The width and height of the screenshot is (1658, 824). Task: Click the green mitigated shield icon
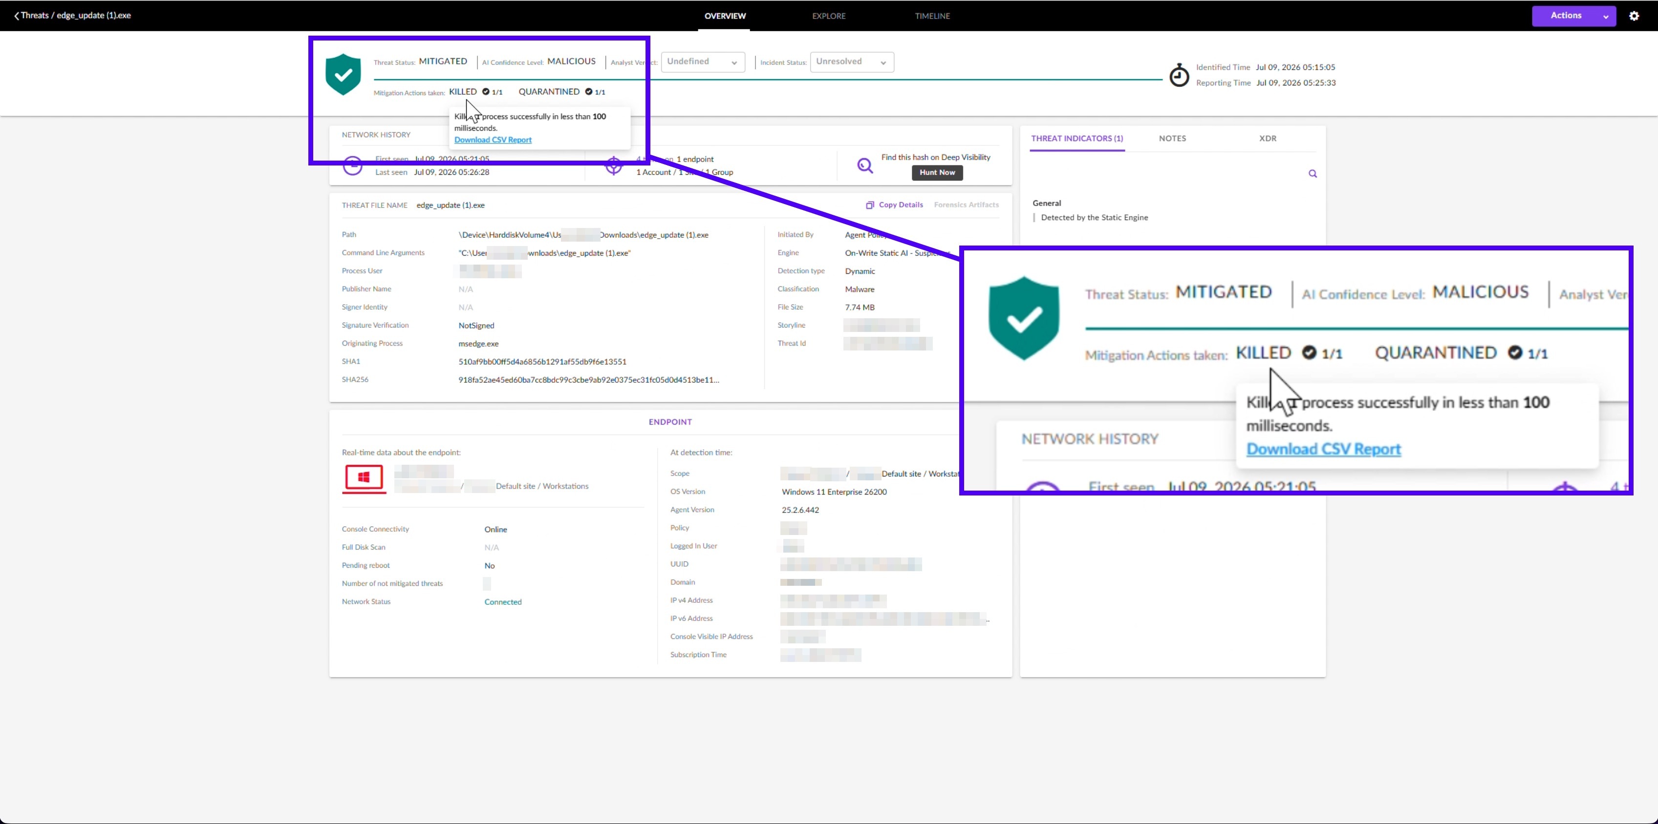click(x=343, y=75)
